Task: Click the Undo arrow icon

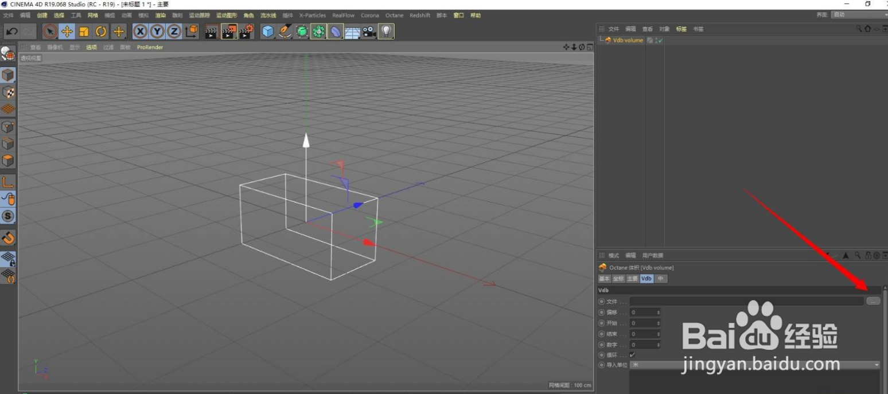Action: 12,32
